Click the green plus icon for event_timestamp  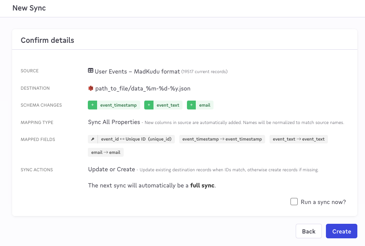tap(92, 105)
